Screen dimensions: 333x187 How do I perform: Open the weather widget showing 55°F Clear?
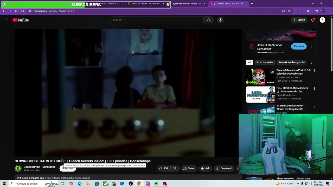pyautogui.click(x=284, y=184)
